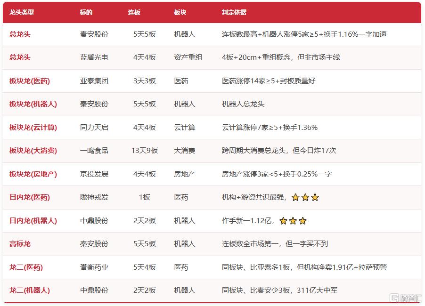Select the 京投发展 stock name

tap(94, 174)
